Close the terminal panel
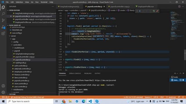186x104 pixels. (183, 73)
